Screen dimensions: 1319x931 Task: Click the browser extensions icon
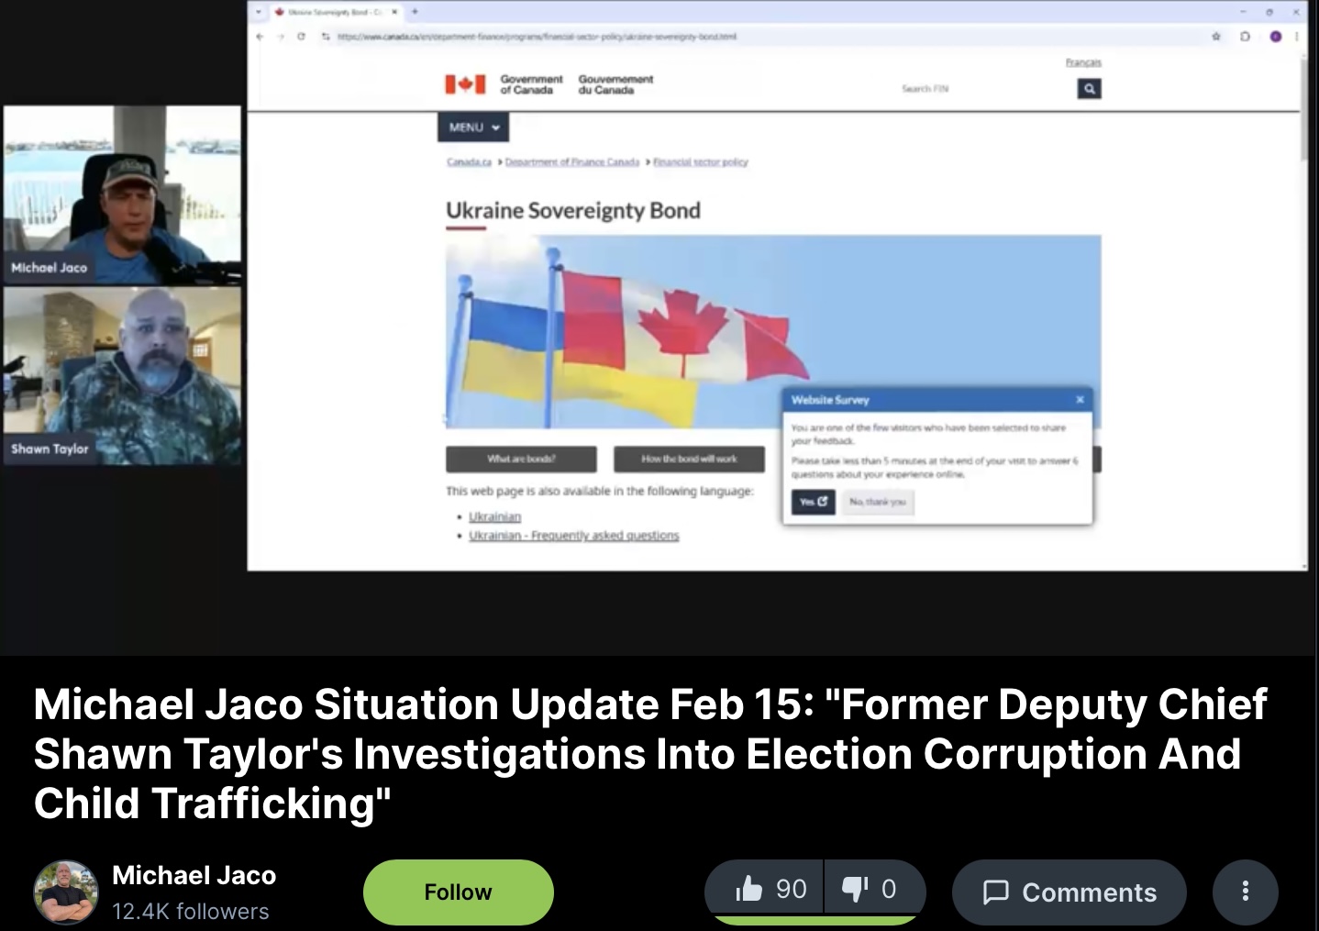1245,37
